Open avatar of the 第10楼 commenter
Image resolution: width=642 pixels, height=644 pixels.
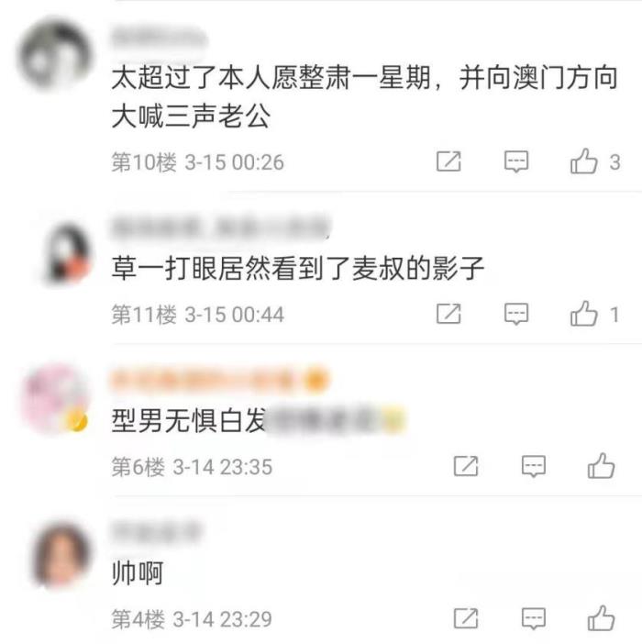(x=55, y=54)
